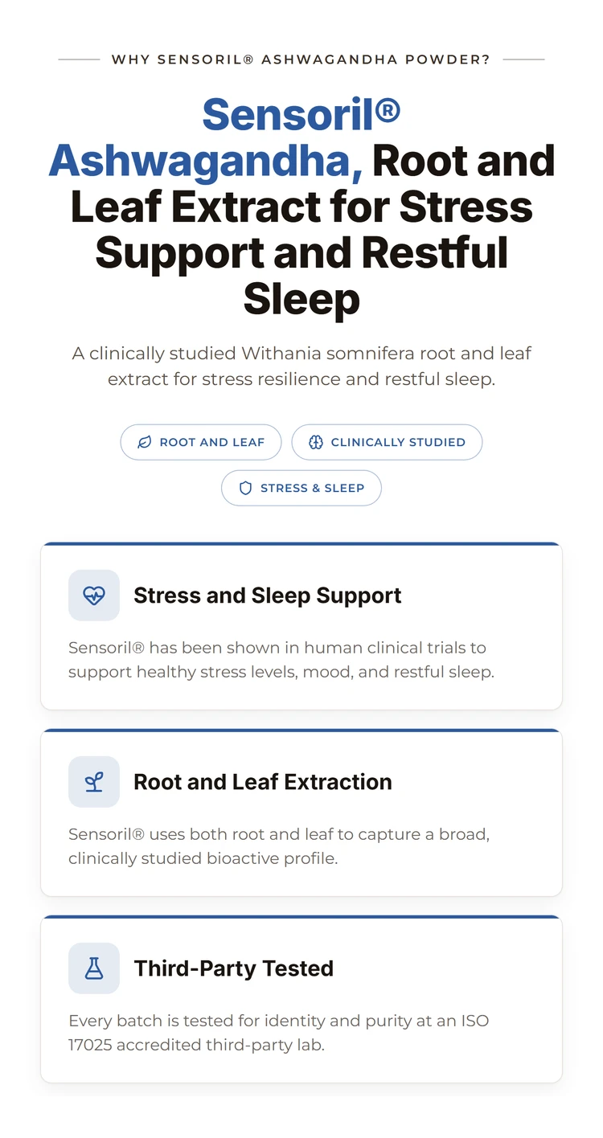603x1138 pixels.
Task: Select the CLINICALLY STUDIED pill badge
Action: point(387,442)
